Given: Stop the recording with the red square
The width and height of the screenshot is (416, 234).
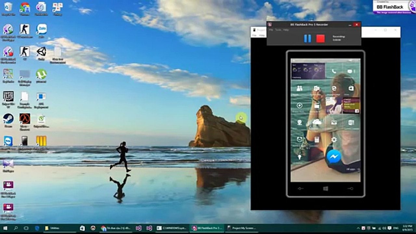Looking at the screenshot, I should (x=320, y=39).
